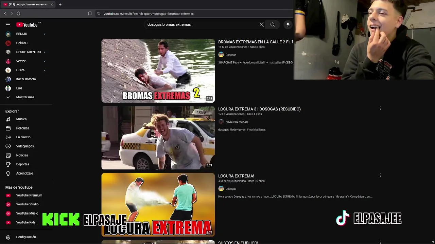Click the Más de YouTube heading
Screen dimensions: 435x244
point(19,187)
